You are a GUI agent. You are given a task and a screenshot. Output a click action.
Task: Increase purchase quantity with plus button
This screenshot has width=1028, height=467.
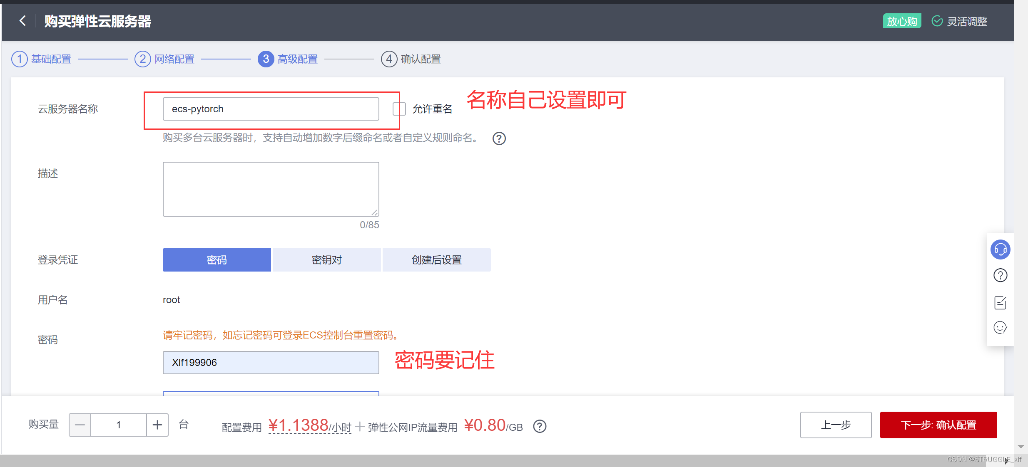coord(157,425)
